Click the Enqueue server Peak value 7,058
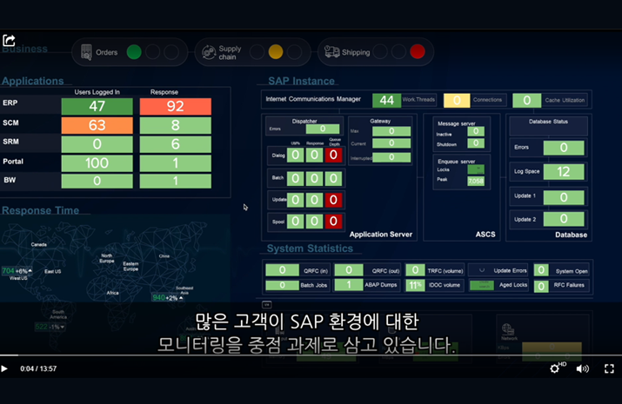Image resolution: width=622 pixels, height=404 pixels. click(476, 181)
